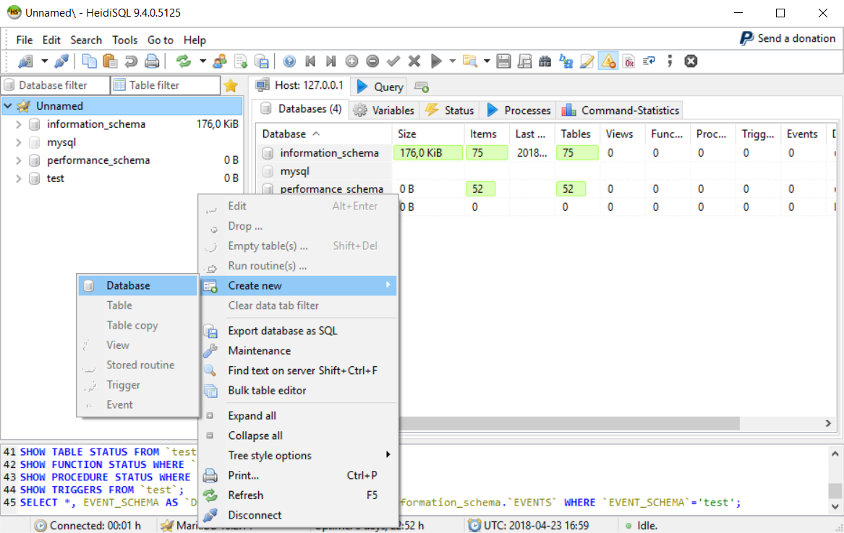
Task: Click the printer icon in toolbar
Action: (x=152, y=61)
